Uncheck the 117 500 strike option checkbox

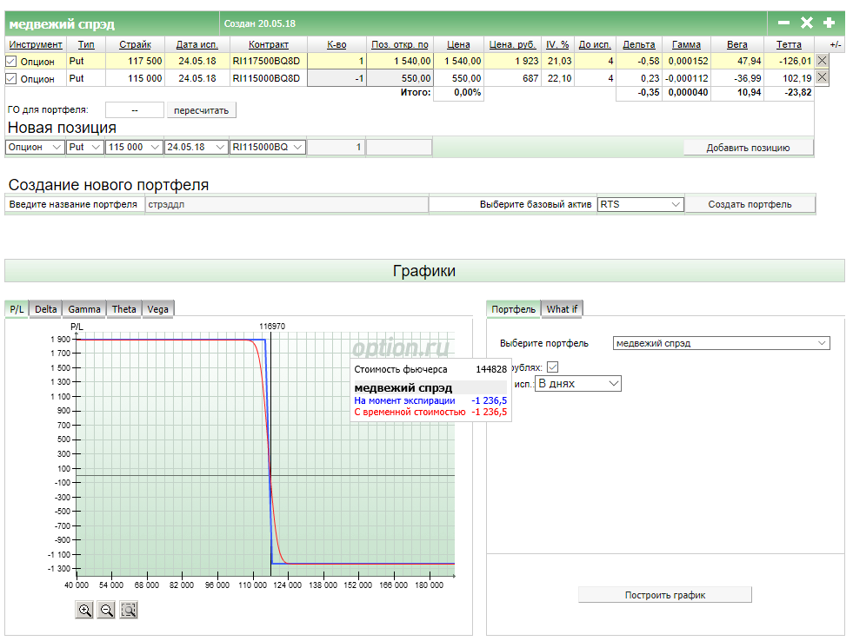[11, 62]
